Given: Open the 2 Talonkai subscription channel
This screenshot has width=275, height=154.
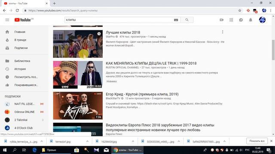Looking at the screenshot, I should (24, 120).
